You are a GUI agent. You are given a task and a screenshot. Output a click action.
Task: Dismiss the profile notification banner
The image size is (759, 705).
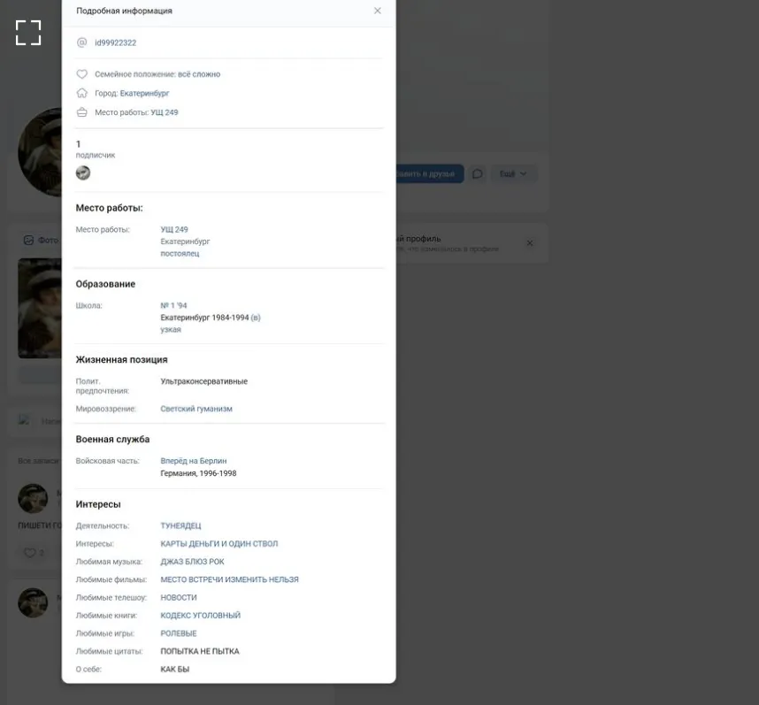[x=530, y=243]
